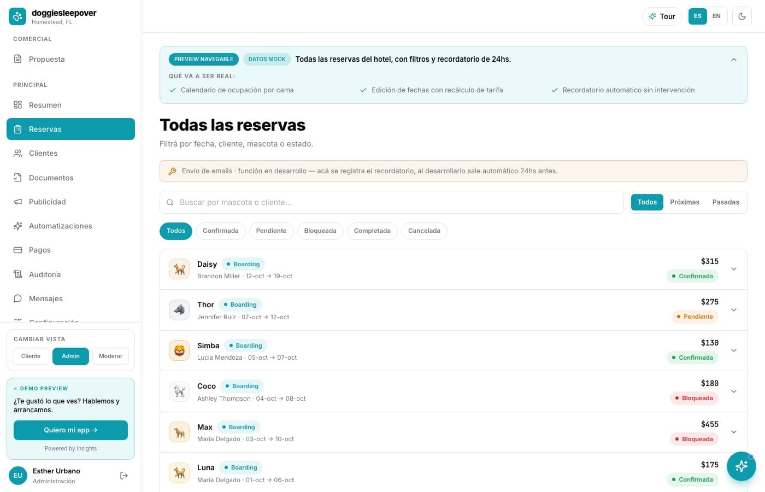Click the Pagos credit card icon
765x492 pixels.
point(17,250)
